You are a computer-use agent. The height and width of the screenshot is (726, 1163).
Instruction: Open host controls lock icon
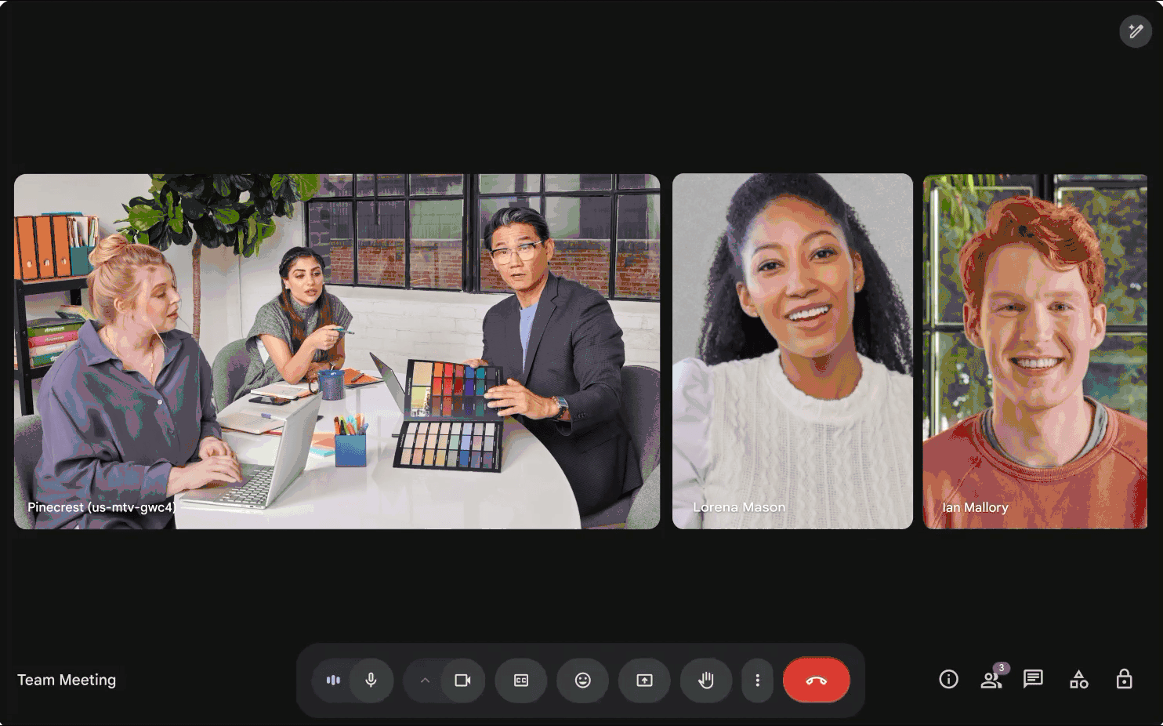click(x=1124, y=679)
